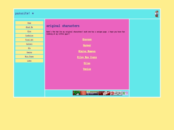Click the green-haired Web 14 badge
174x130 pixels.
[80, 93]
